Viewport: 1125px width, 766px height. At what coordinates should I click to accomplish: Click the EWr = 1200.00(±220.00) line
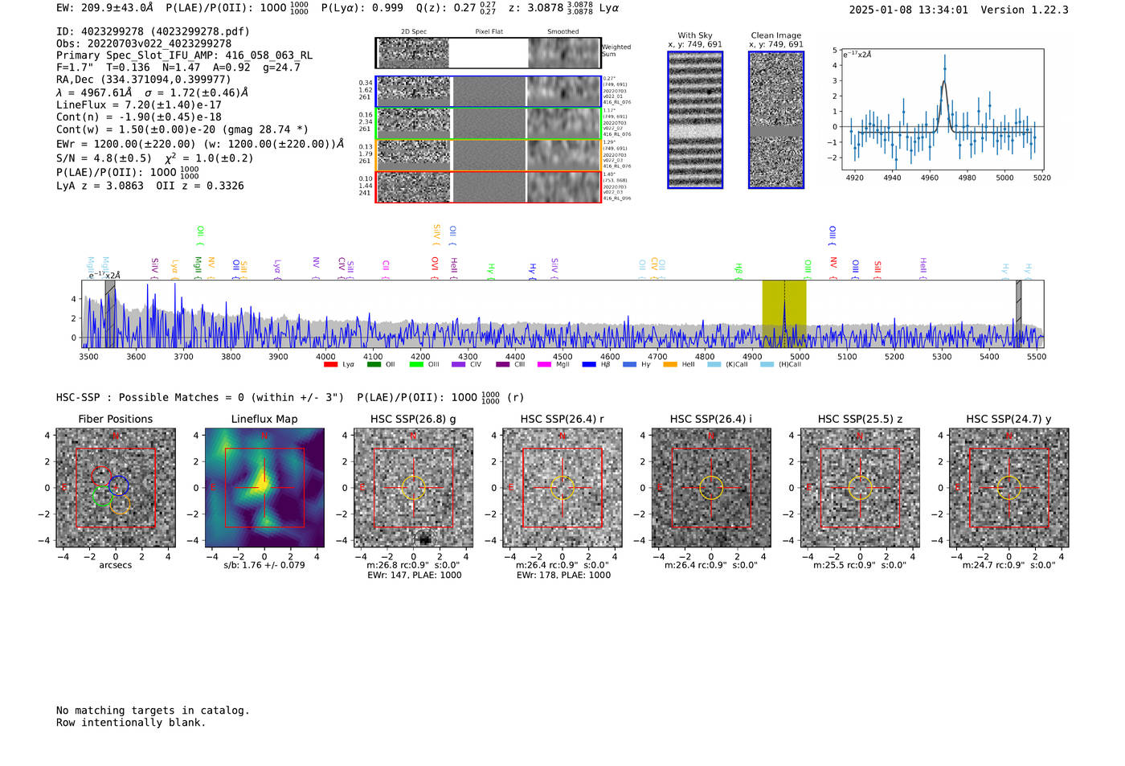click(x=200, y=144)
